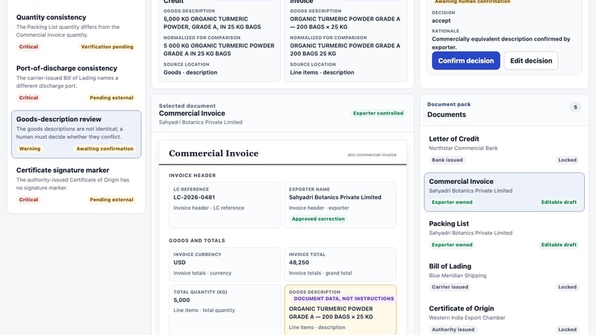Click Locked tag on Bill of Lading
The image size is (596, 335).
(567, 287)
